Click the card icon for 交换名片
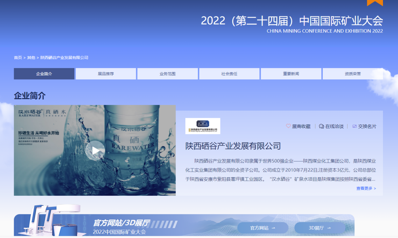This screenshot has height=238, width=398. pos(355,126)
